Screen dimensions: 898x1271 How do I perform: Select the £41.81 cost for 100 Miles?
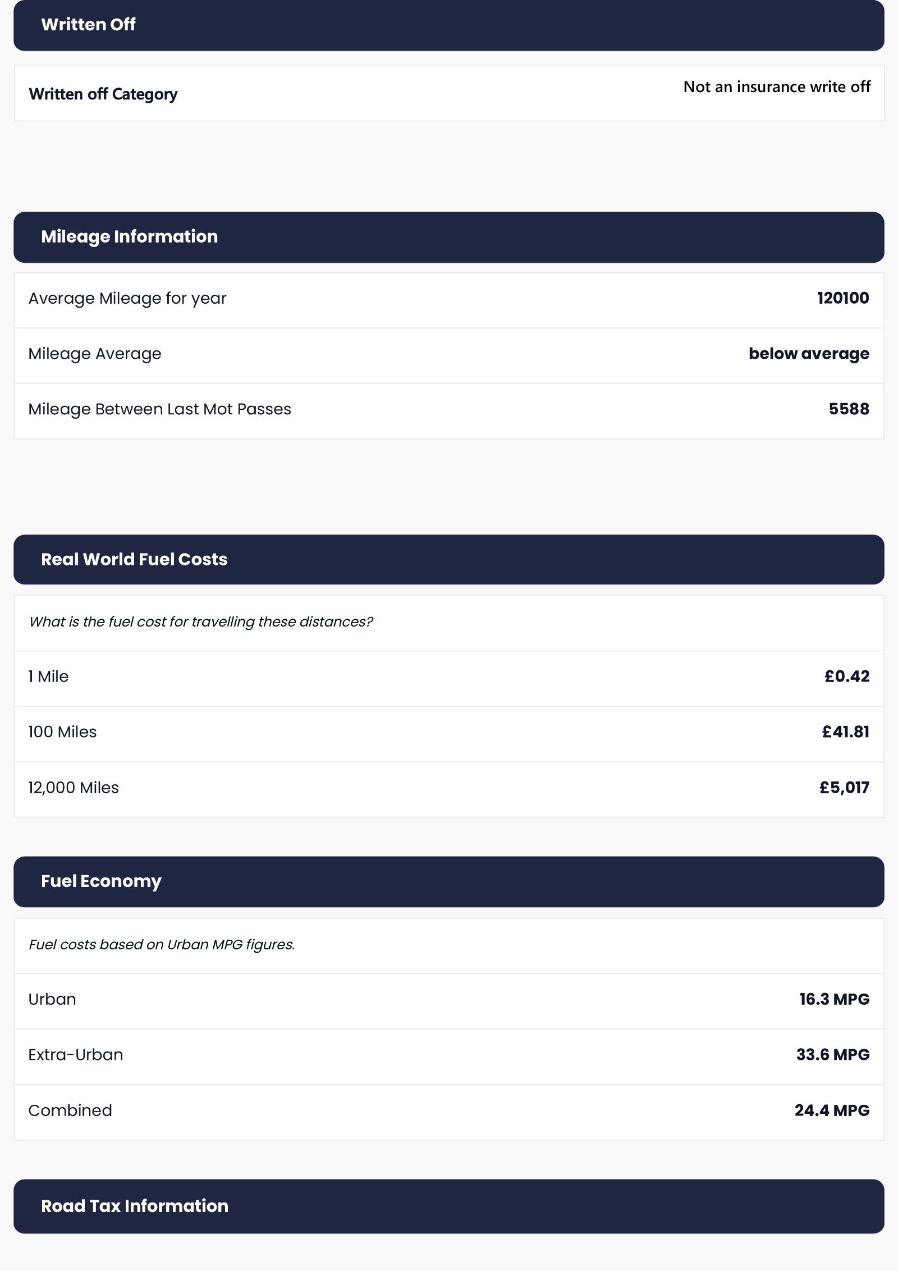[845, 731]
